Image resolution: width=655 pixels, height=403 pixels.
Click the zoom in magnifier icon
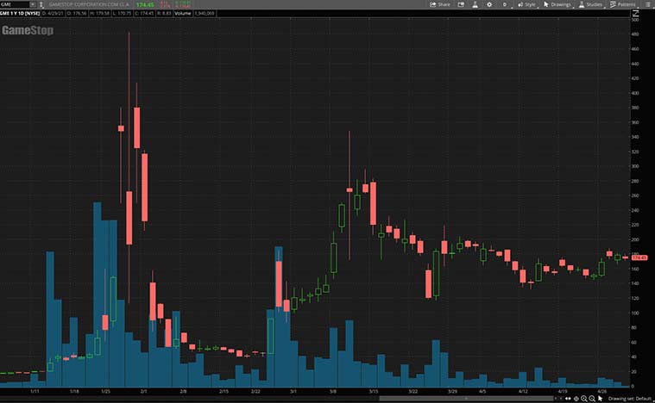pyautogui.click(x=583, y=399)
